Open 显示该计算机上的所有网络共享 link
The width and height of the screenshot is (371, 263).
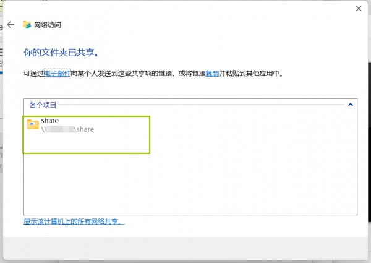(74, 222)
